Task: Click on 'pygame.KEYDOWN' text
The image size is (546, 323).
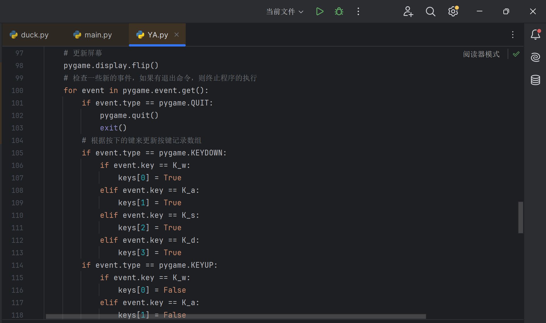Action: click(x=191, y=153)
